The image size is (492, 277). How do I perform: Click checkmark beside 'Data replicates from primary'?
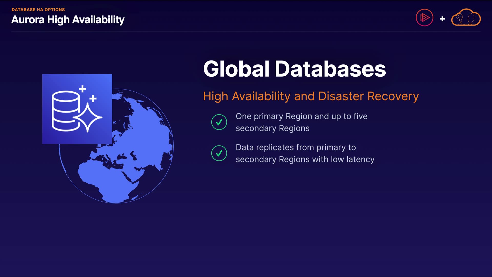pos(219,153)
